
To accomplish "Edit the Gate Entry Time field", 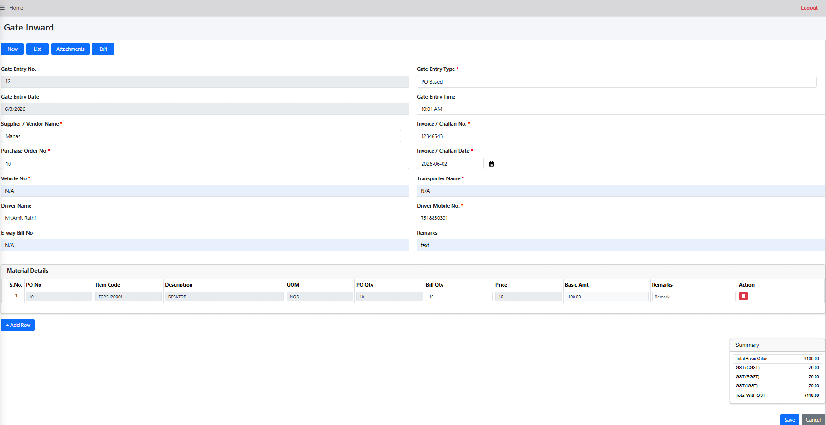I will click(621, 109).
